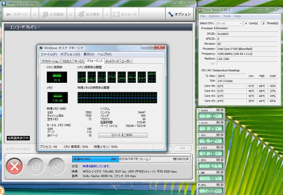Open settings icon on +5V gadget
This screenshot has width=283, height=195.
pos(218,135)
